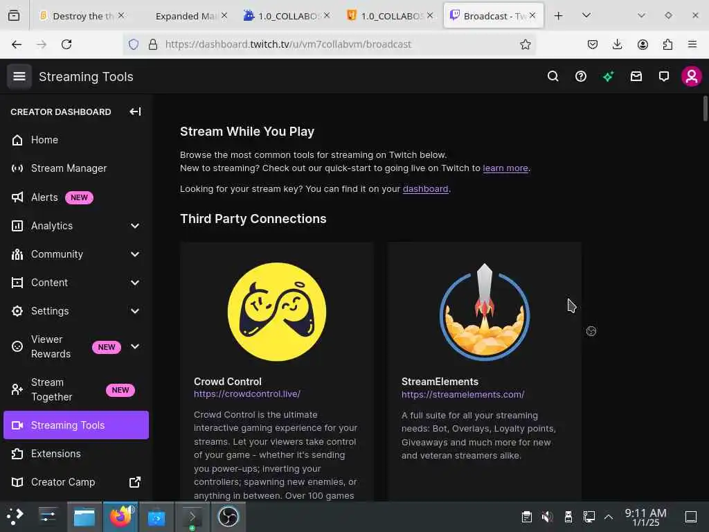Click the Crowd Control yellow logo
This screenshot has height=532, width=709.
point(277,312)
